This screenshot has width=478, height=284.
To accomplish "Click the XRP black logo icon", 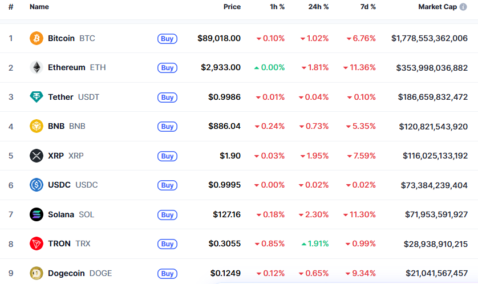I will (x=37, y=156).
